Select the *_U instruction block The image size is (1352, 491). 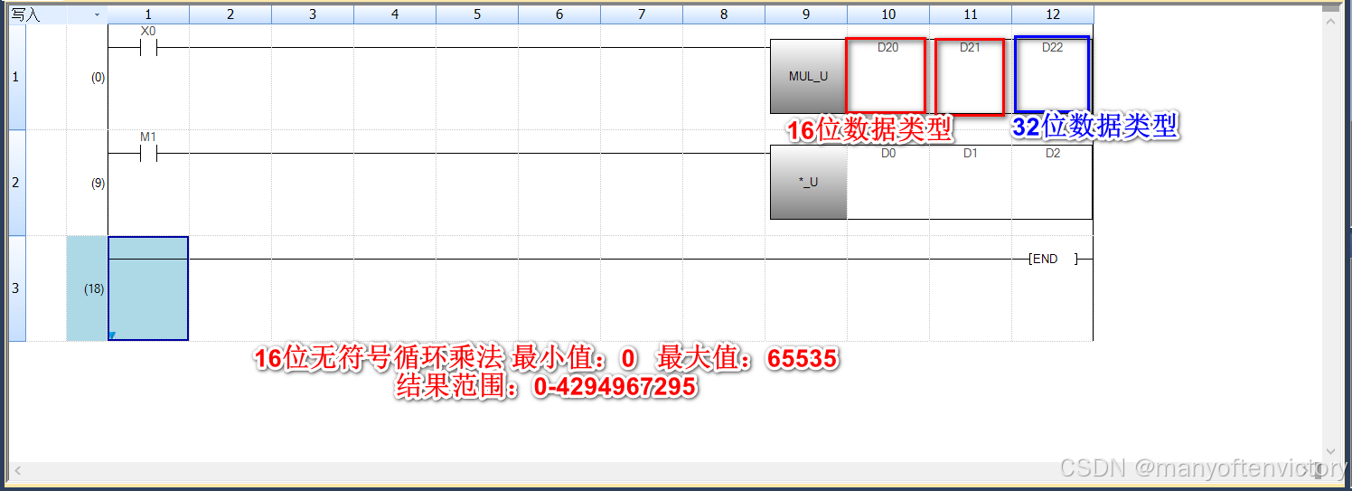click(x=808, y=182)
